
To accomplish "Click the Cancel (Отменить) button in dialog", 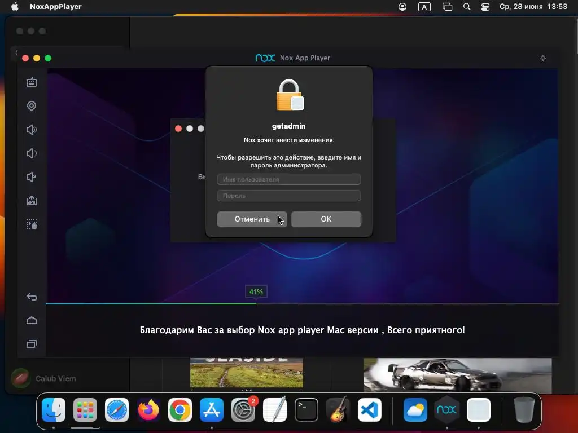I will click(x=252, y=219).
